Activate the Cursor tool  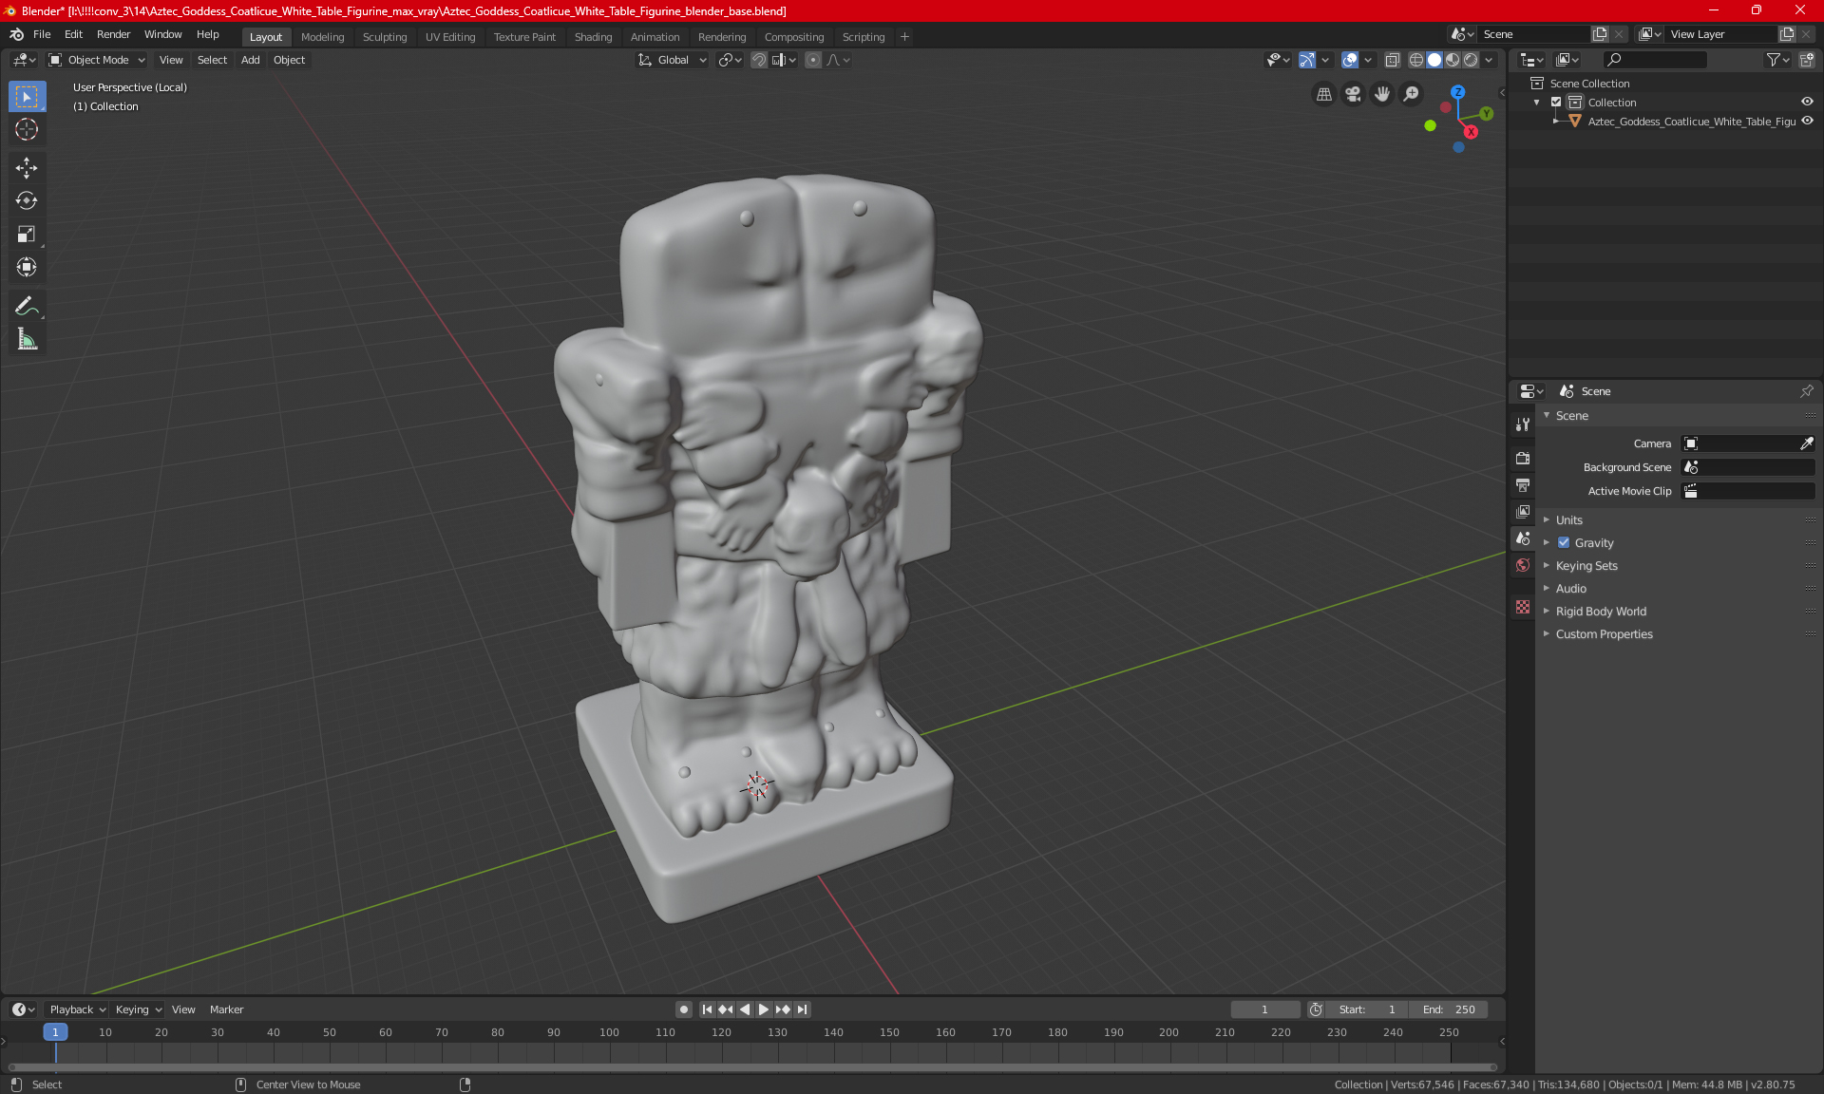click(27, 130)
